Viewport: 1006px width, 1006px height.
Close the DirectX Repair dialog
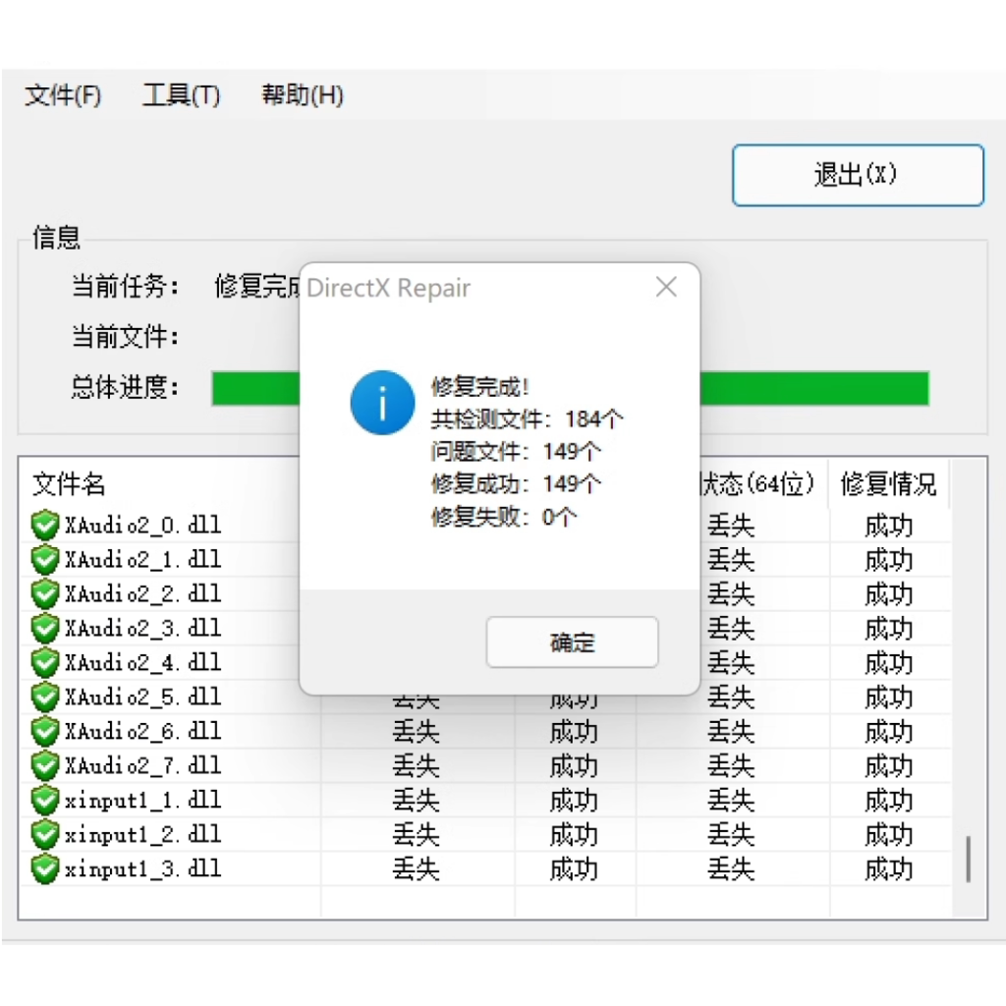click(666, 288)
